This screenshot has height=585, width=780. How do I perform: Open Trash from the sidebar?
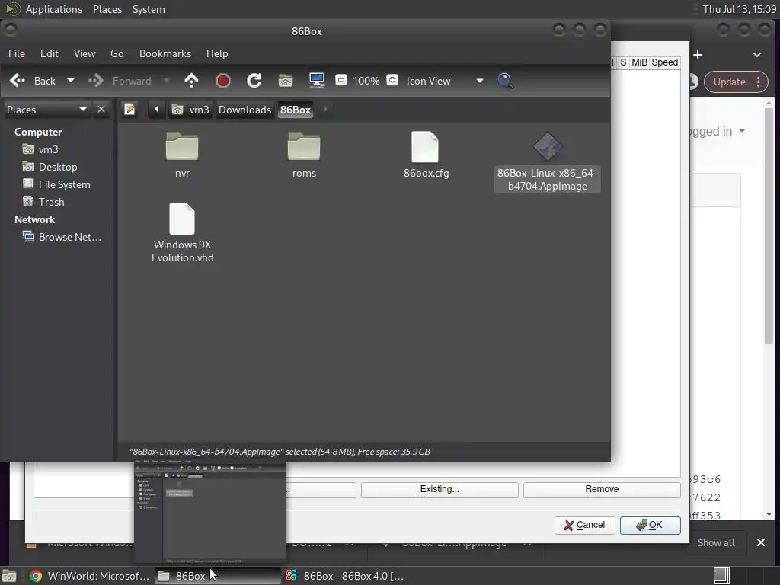click(51, 201)
